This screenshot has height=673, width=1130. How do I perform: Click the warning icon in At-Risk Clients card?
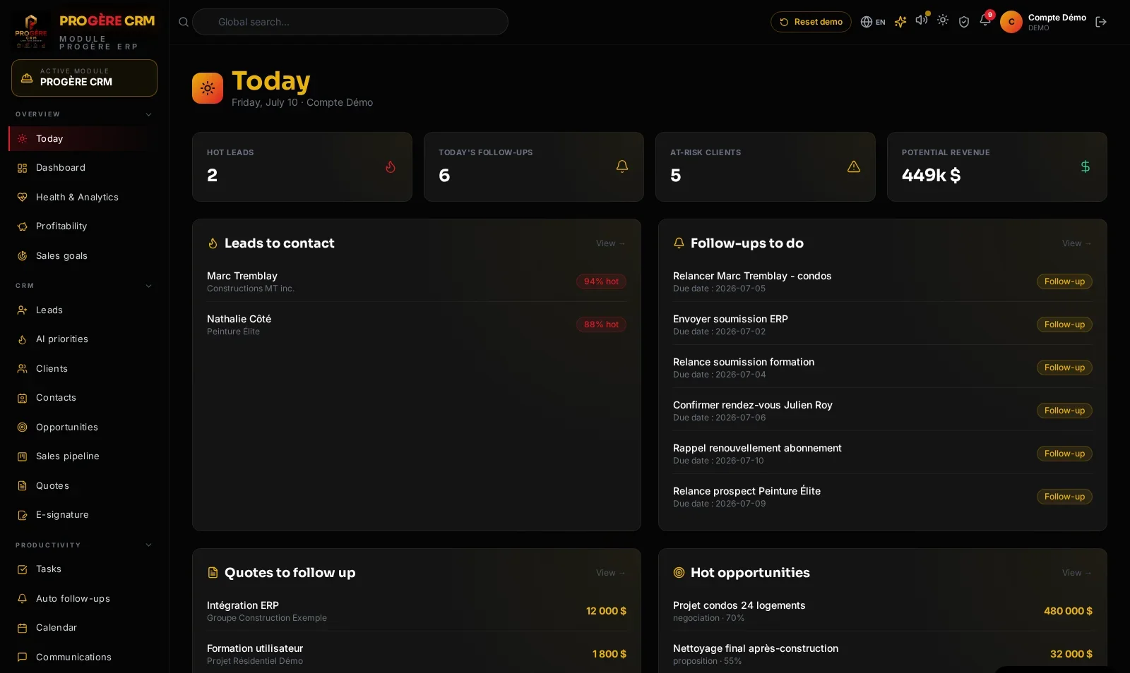pos(854,166)
